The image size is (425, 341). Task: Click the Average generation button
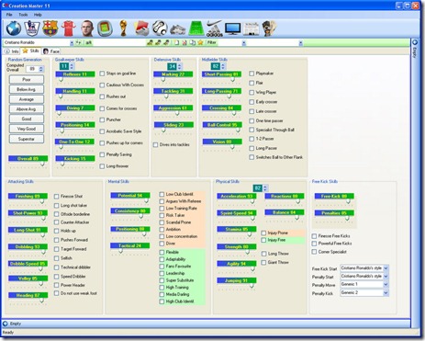[x=27, y=99]
